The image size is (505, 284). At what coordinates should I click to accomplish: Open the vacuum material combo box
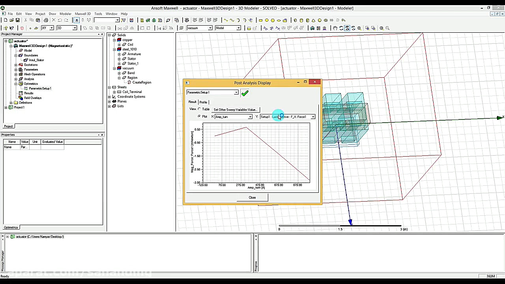(210, 28)
